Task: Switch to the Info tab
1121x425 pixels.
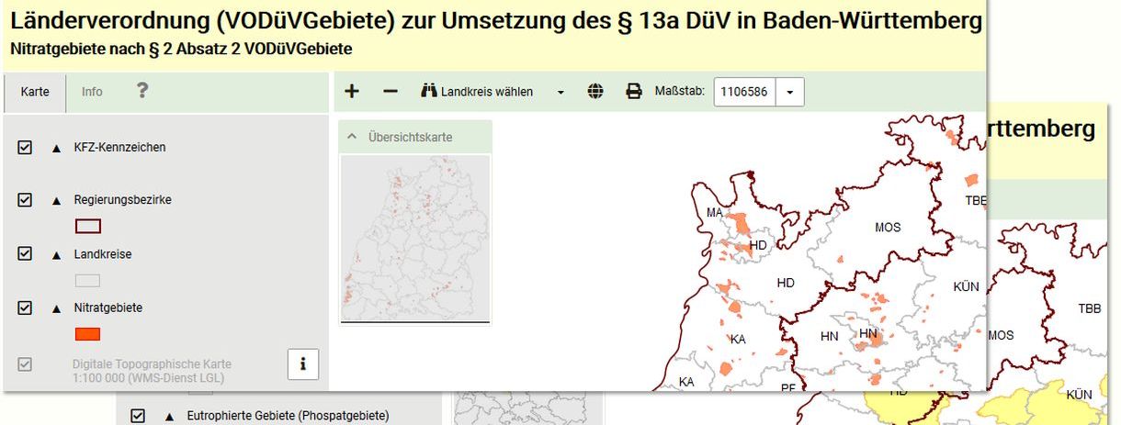Action: (x=92, y=92)
